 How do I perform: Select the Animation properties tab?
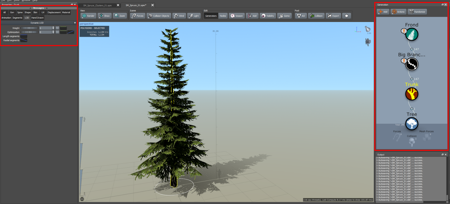click(6, 18)
